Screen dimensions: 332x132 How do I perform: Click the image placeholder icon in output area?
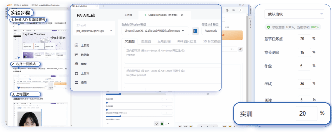[x=208, y=93]
